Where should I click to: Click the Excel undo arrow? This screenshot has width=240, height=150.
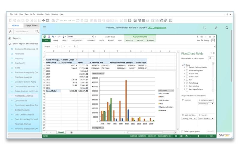coord(53,37)
